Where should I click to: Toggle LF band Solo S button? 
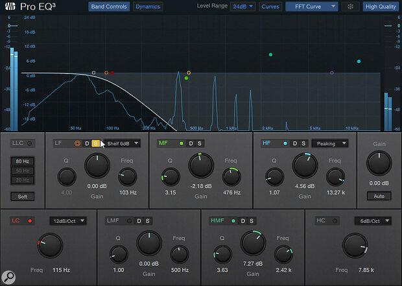tap(95, 143)
